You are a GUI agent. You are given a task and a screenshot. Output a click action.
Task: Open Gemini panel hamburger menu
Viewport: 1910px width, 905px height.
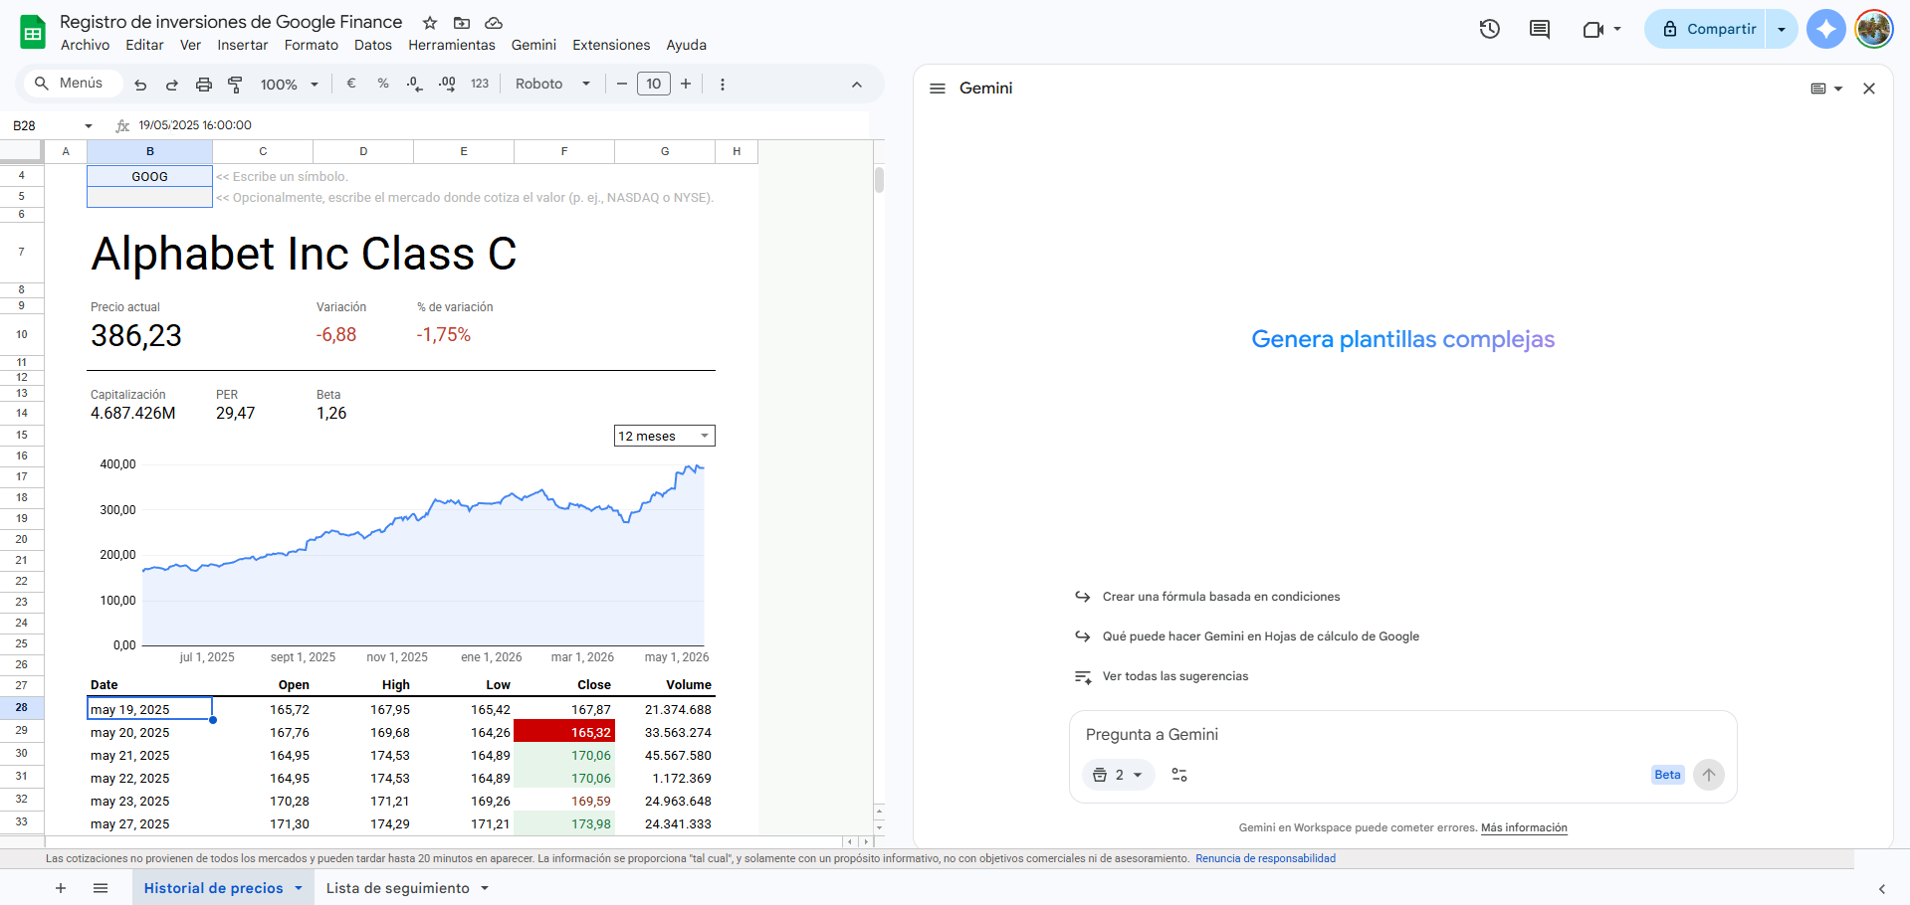pyautogui.click(x=938, y=89)
